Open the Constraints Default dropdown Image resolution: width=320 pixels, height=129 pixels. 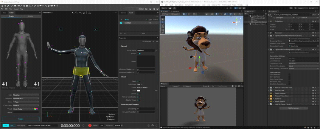(x=26, y=105)
